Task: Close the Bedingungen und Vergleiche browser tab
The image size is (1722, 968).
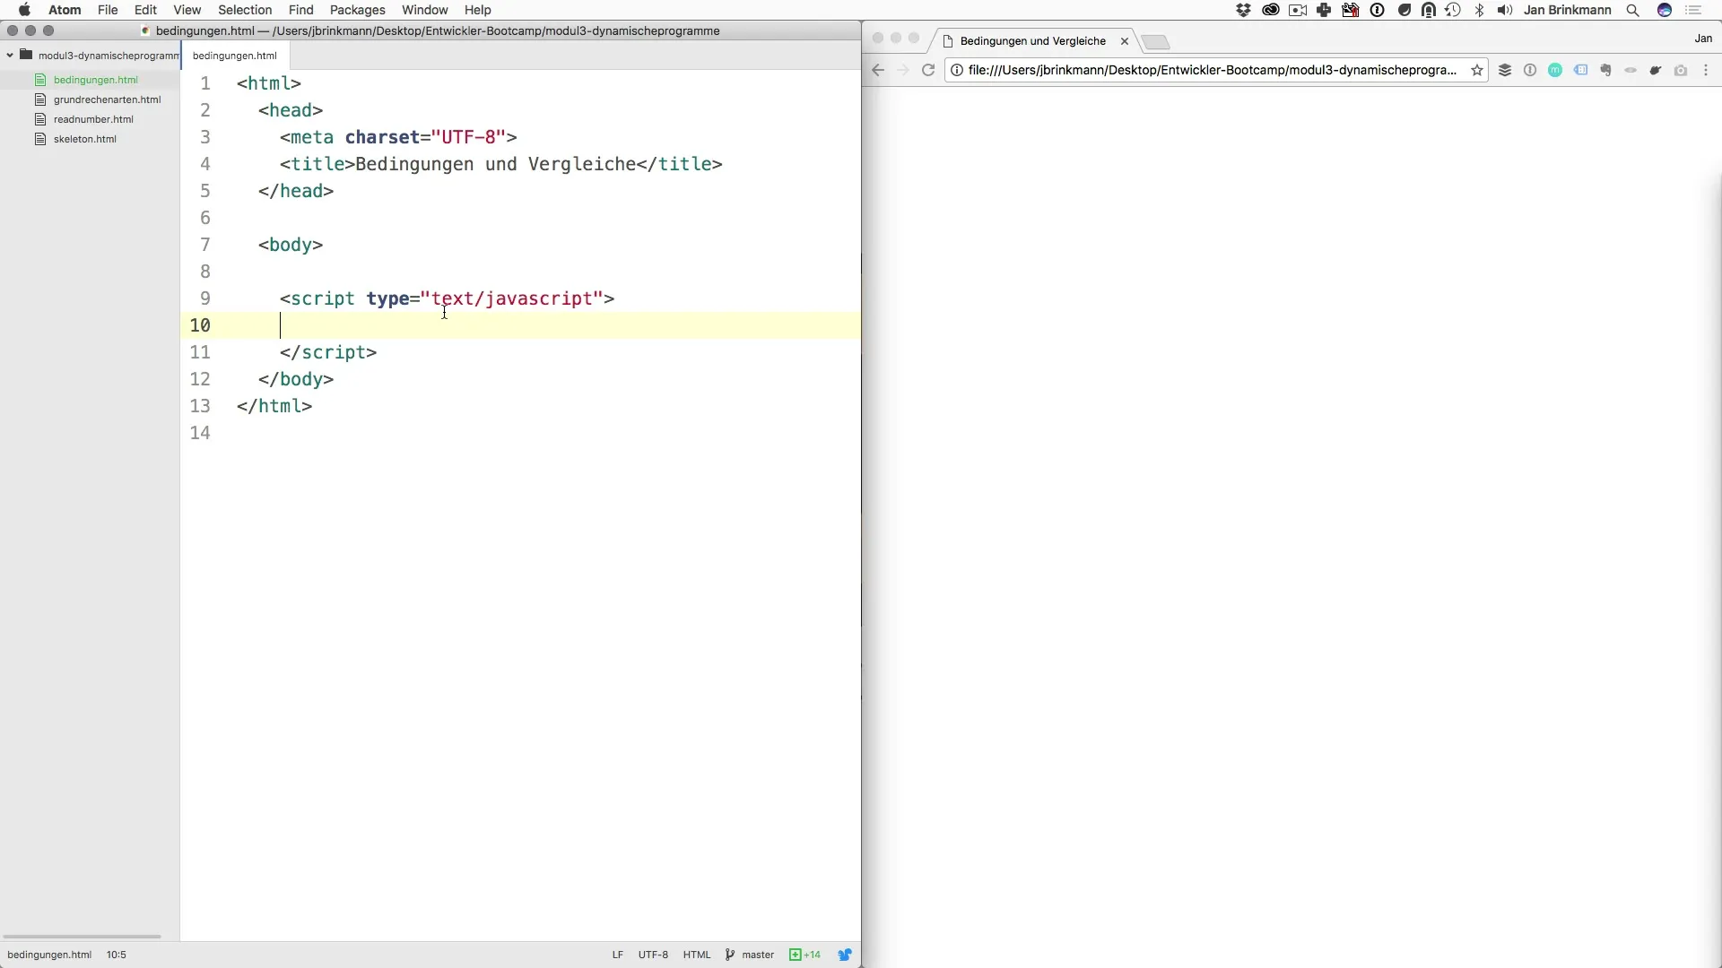Action: [1125, 41]
